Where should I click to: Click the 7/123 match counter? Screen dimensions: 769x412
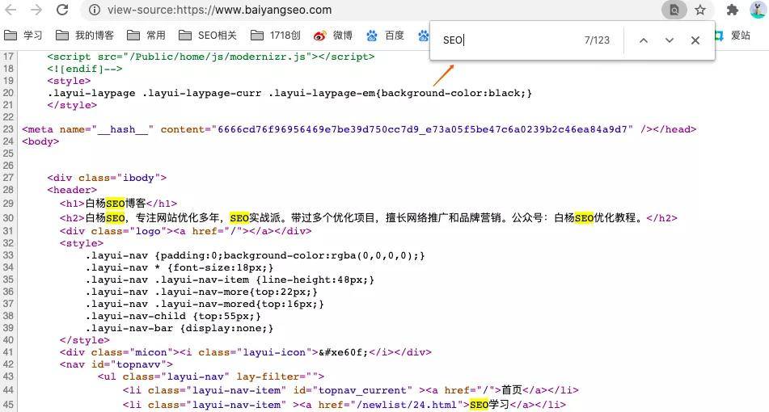597,40
